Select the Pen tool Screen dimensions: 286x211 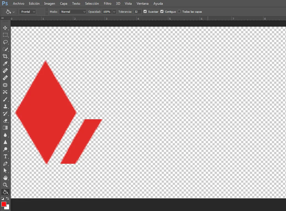pyautogui.click(x=5, y=163)
